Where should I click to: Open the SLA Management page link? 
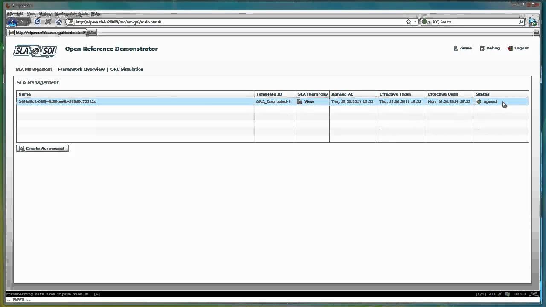(34, 69)
